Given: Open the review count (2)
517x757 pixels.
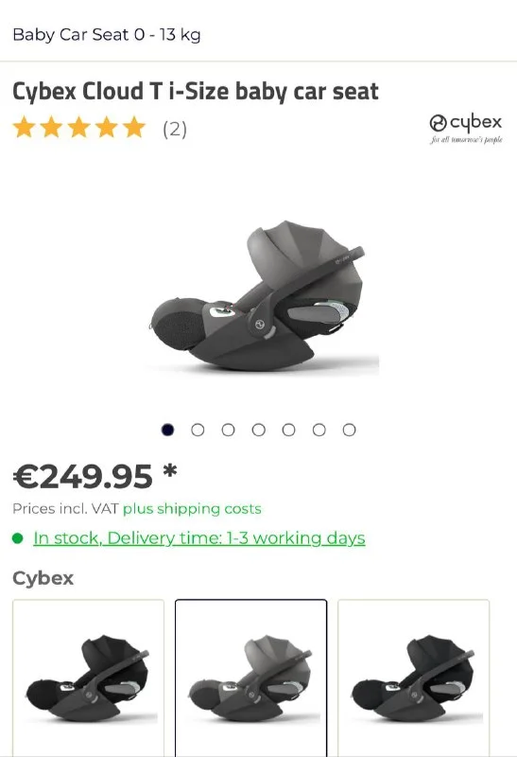Looking at the screenshot, I should 175,129.
